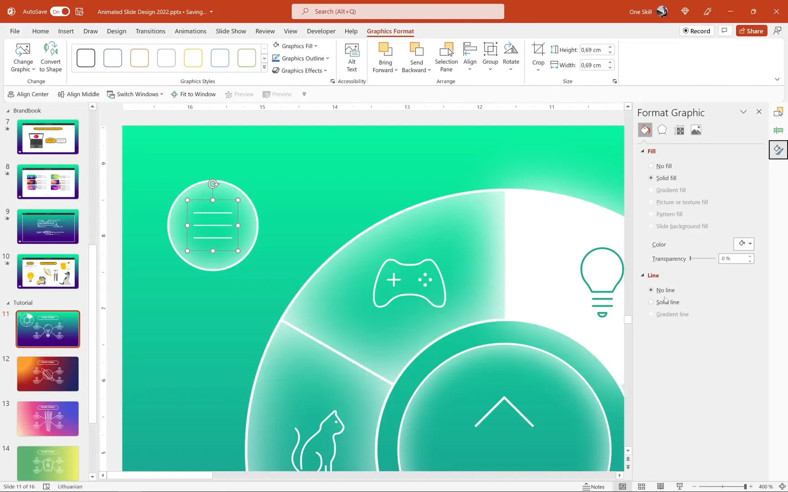The width and height of the screenshot is (788, 492).
Task: Click the search box in title bar
Action: click(x=398, y=11)
